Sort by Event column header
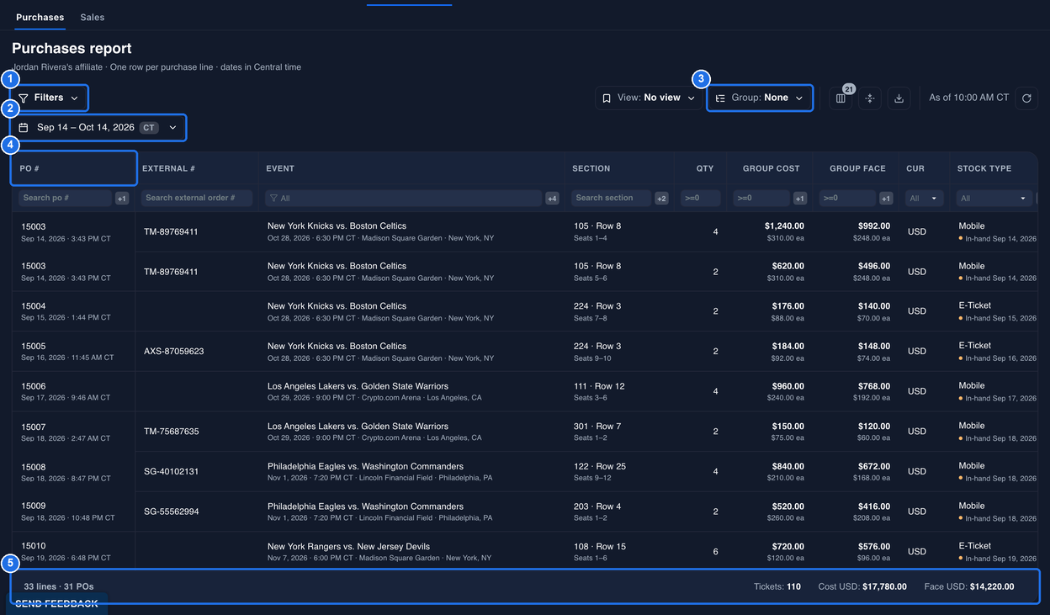Image resolution: width=1050 pixels, height=615 pixels. [x=411, y=168]
